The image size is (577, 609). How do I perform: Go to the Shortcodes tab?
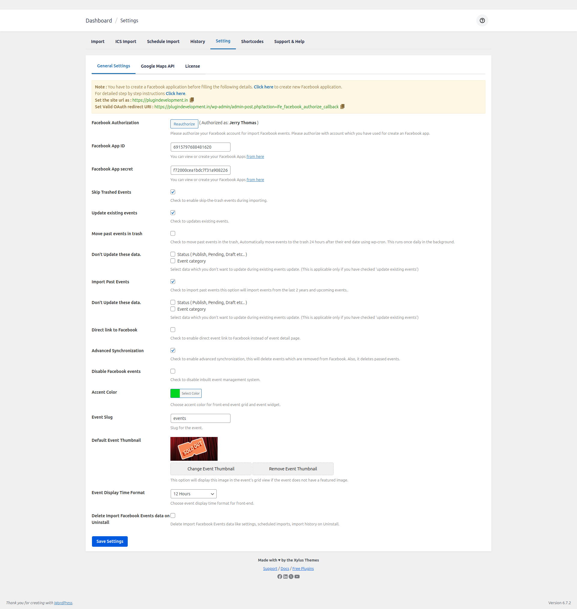point(252,42)
